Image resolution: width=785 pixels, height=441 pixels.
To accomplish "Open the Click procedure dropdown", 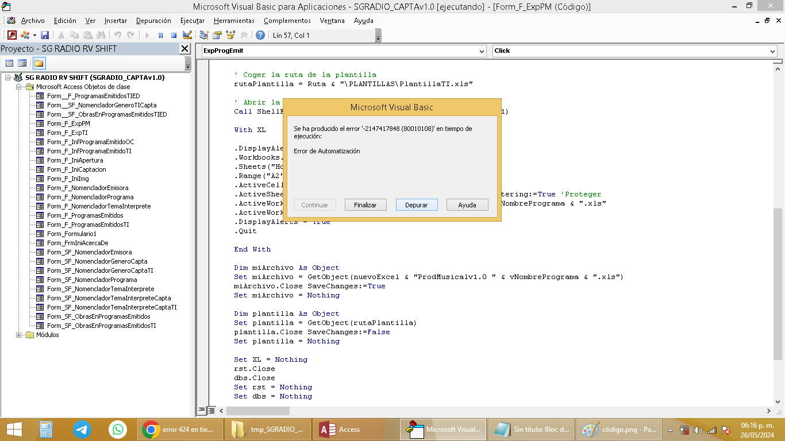I will point(772,51).
